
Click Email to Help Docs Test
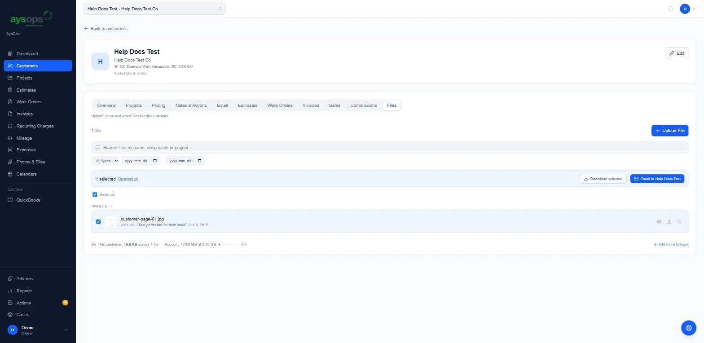pos(657,179)
